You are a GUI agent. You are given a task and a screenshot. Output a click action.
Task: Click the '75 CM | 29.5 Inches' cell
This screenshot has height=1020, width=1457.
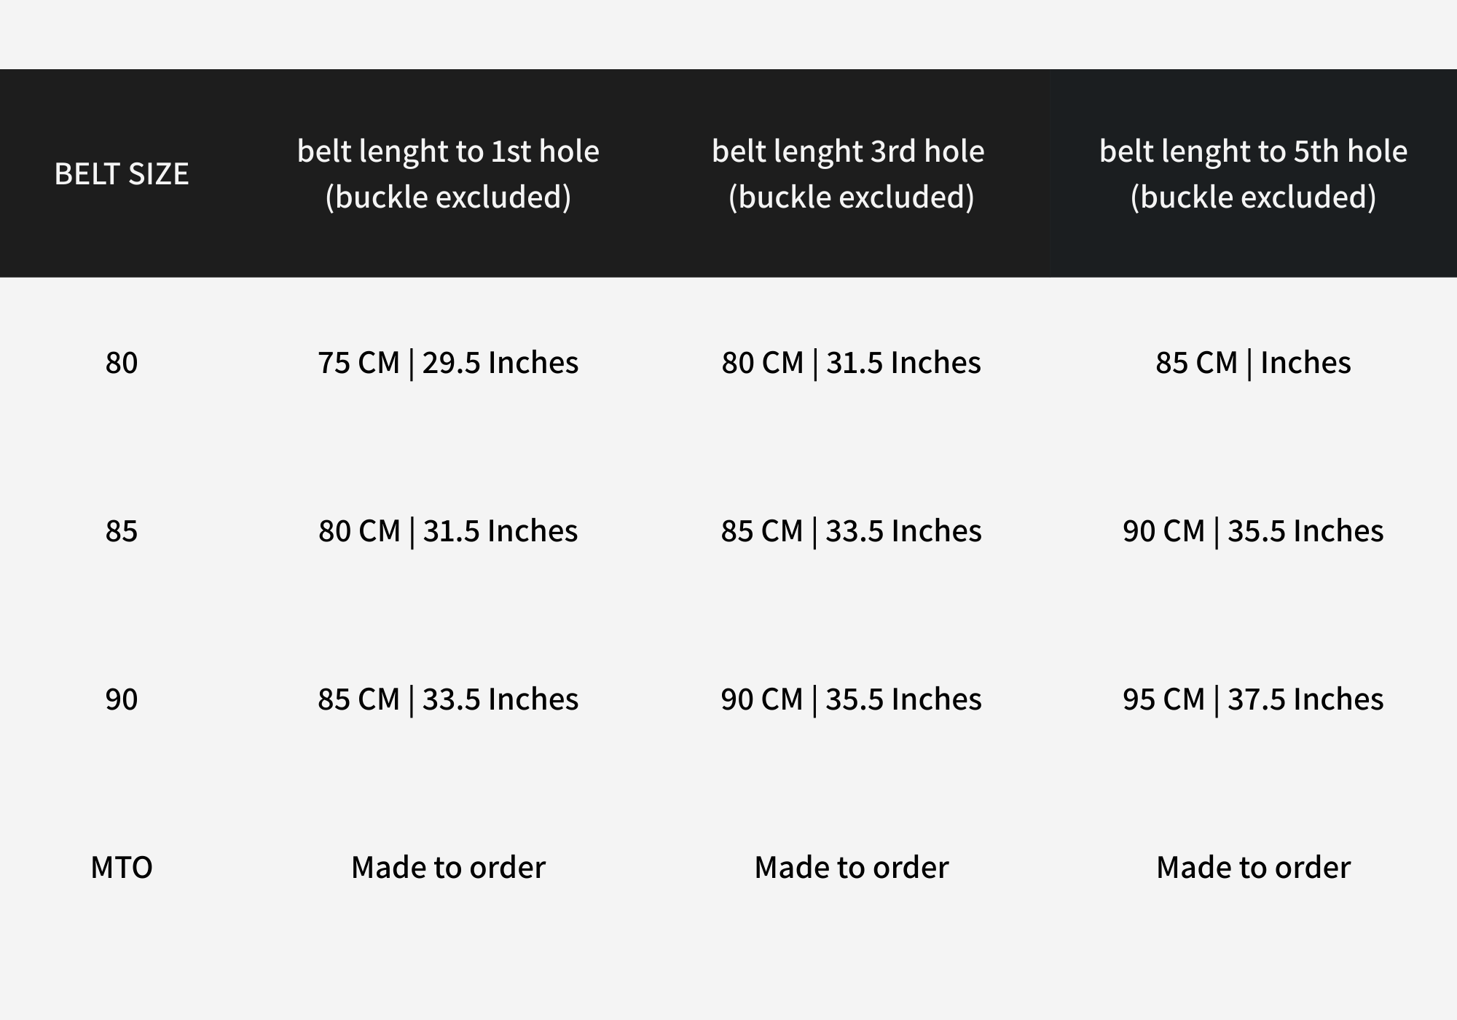[448, 363]
